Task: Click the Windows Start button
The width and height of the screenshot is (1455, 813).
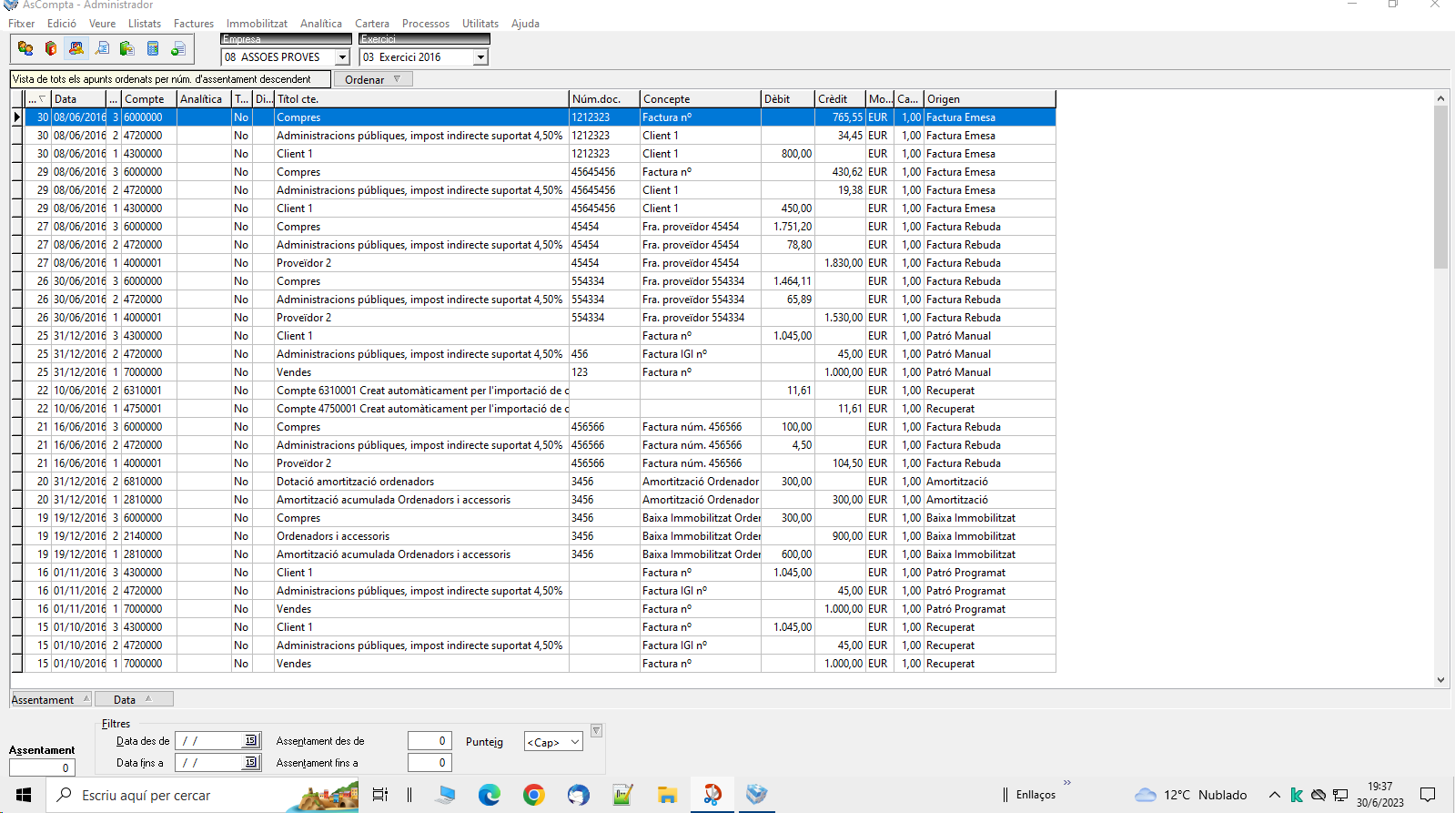Action: point(24,795)
